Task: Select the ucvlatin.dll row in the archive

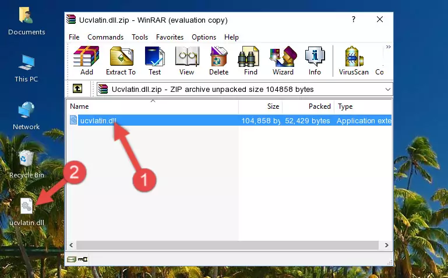Action: coord(229,120)
